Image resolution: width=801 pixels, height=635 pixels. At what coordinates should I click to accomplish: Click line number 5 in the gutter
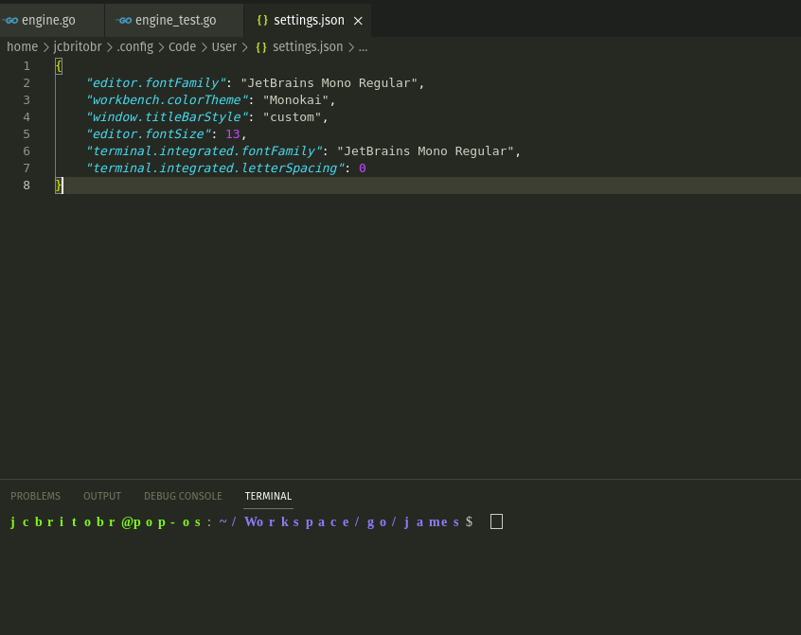[26, 133]
